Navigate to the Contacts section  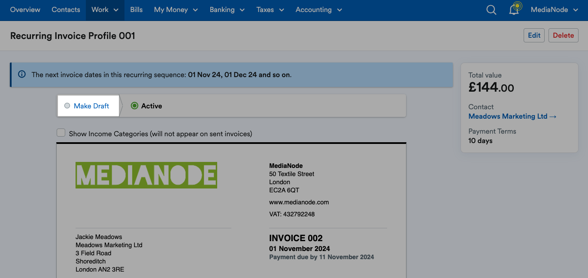(66, 9)
